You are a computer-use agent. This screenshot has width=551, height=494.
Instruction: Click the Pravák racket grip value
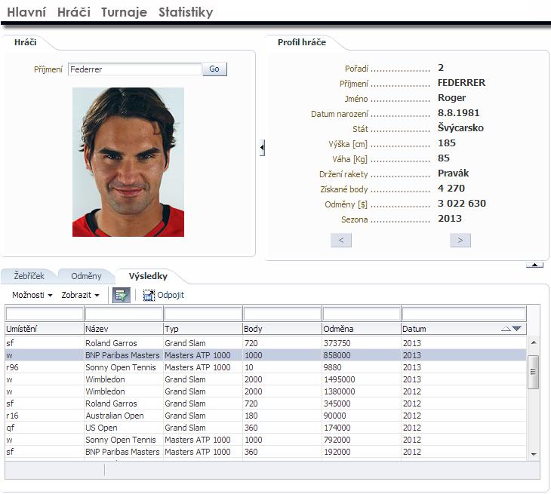[x=454, y=173]
